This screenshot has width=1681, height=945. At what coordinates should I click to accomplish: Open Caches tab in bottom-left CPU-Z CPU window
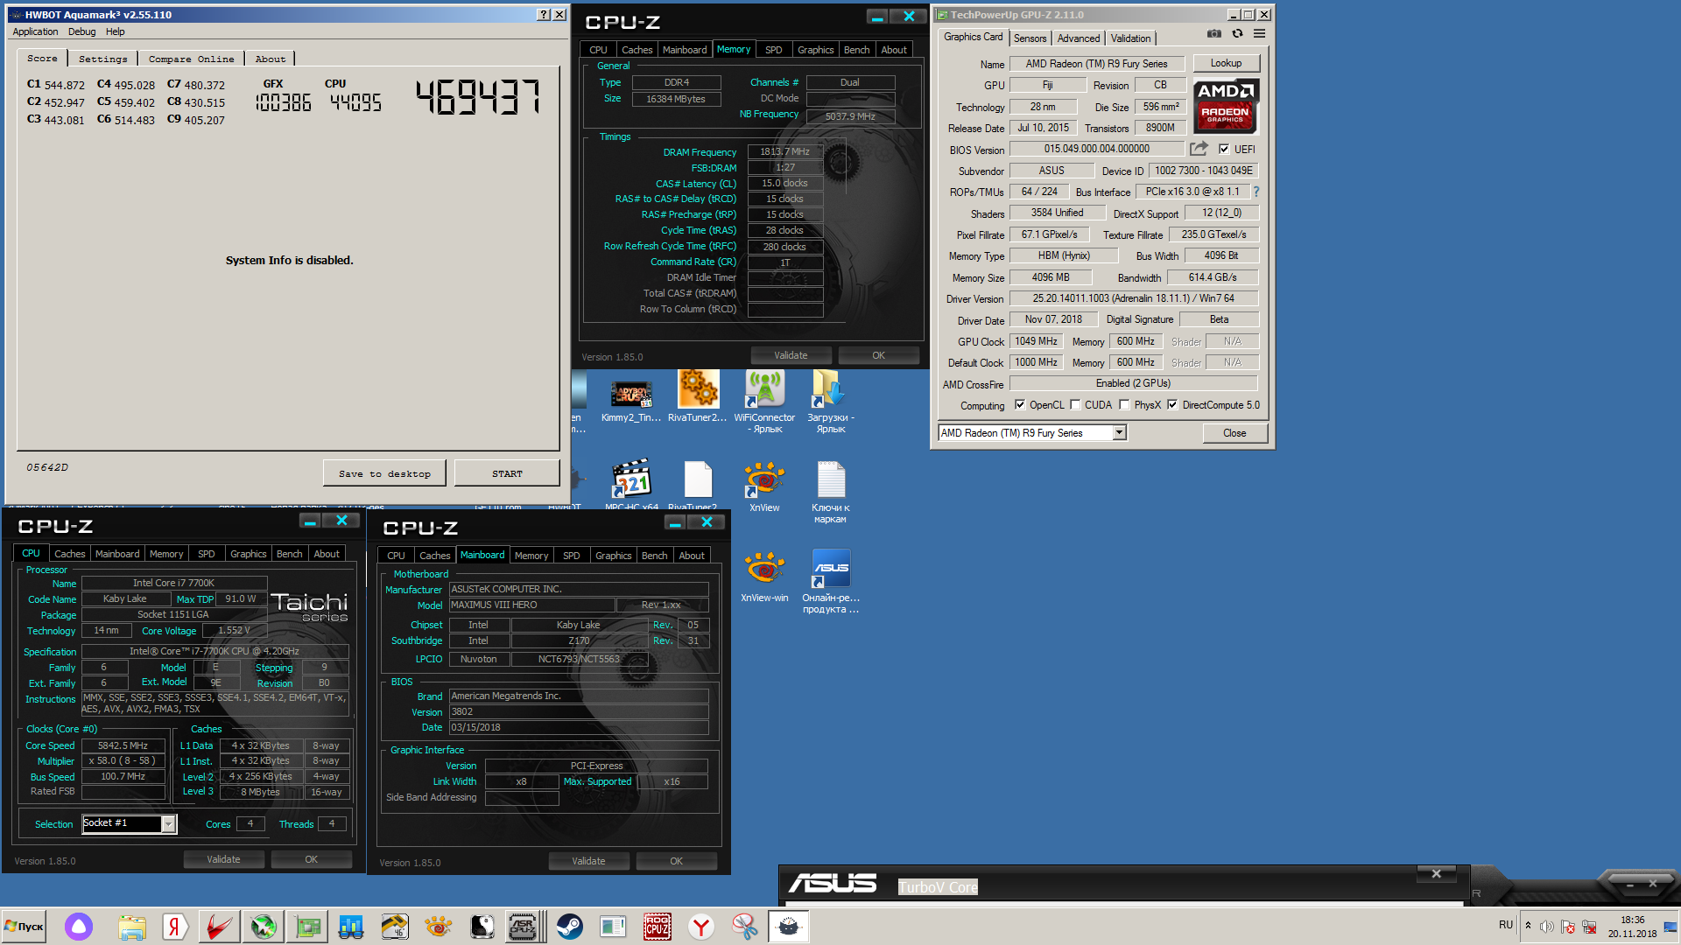(x=69, y=554)
